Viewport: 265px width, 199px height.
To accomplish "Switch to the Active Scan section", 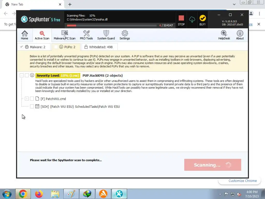I will pos(42,35).
